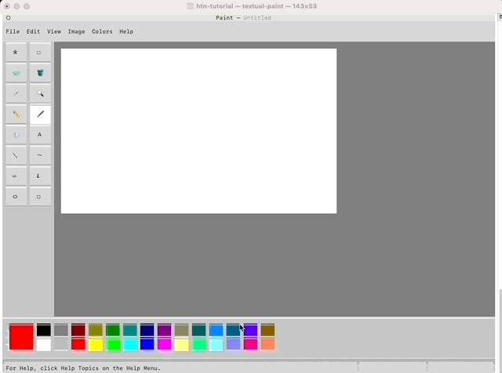Viewport: 502px width, 373px height.
Task: Activate the Pick Color eyedropper tool
Action: (16, 93)
